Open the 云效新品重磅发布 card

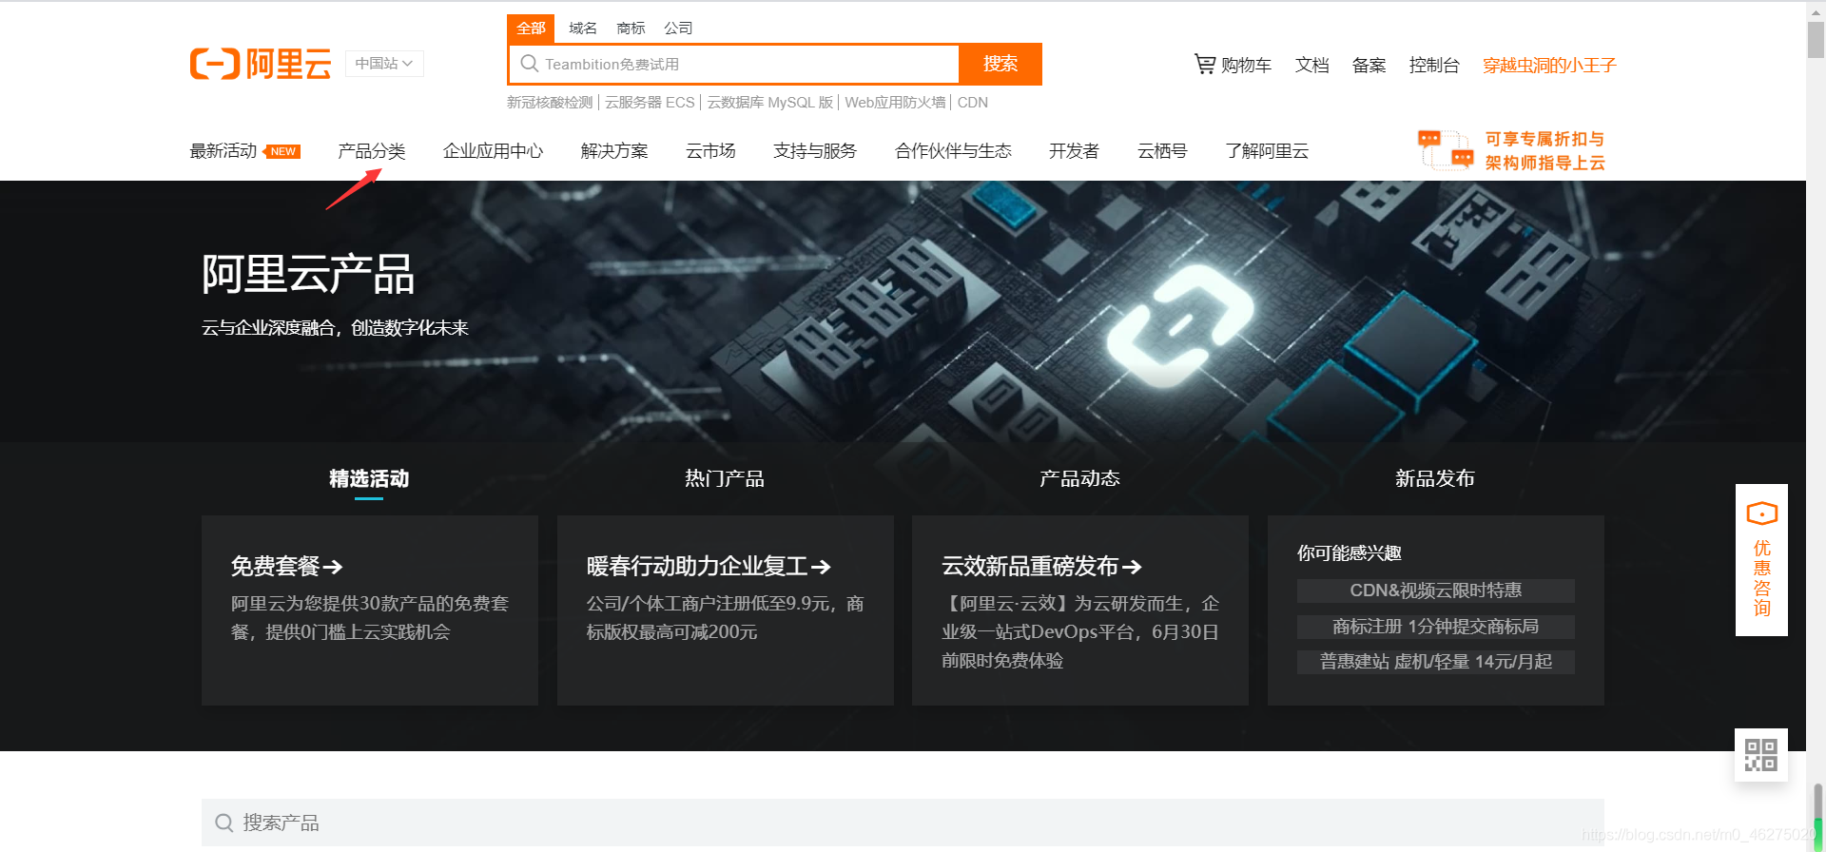[x=1041, y=567]
